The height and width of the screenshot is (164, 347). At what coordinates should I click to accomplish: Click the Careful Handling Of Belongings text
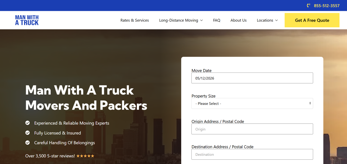65,143
